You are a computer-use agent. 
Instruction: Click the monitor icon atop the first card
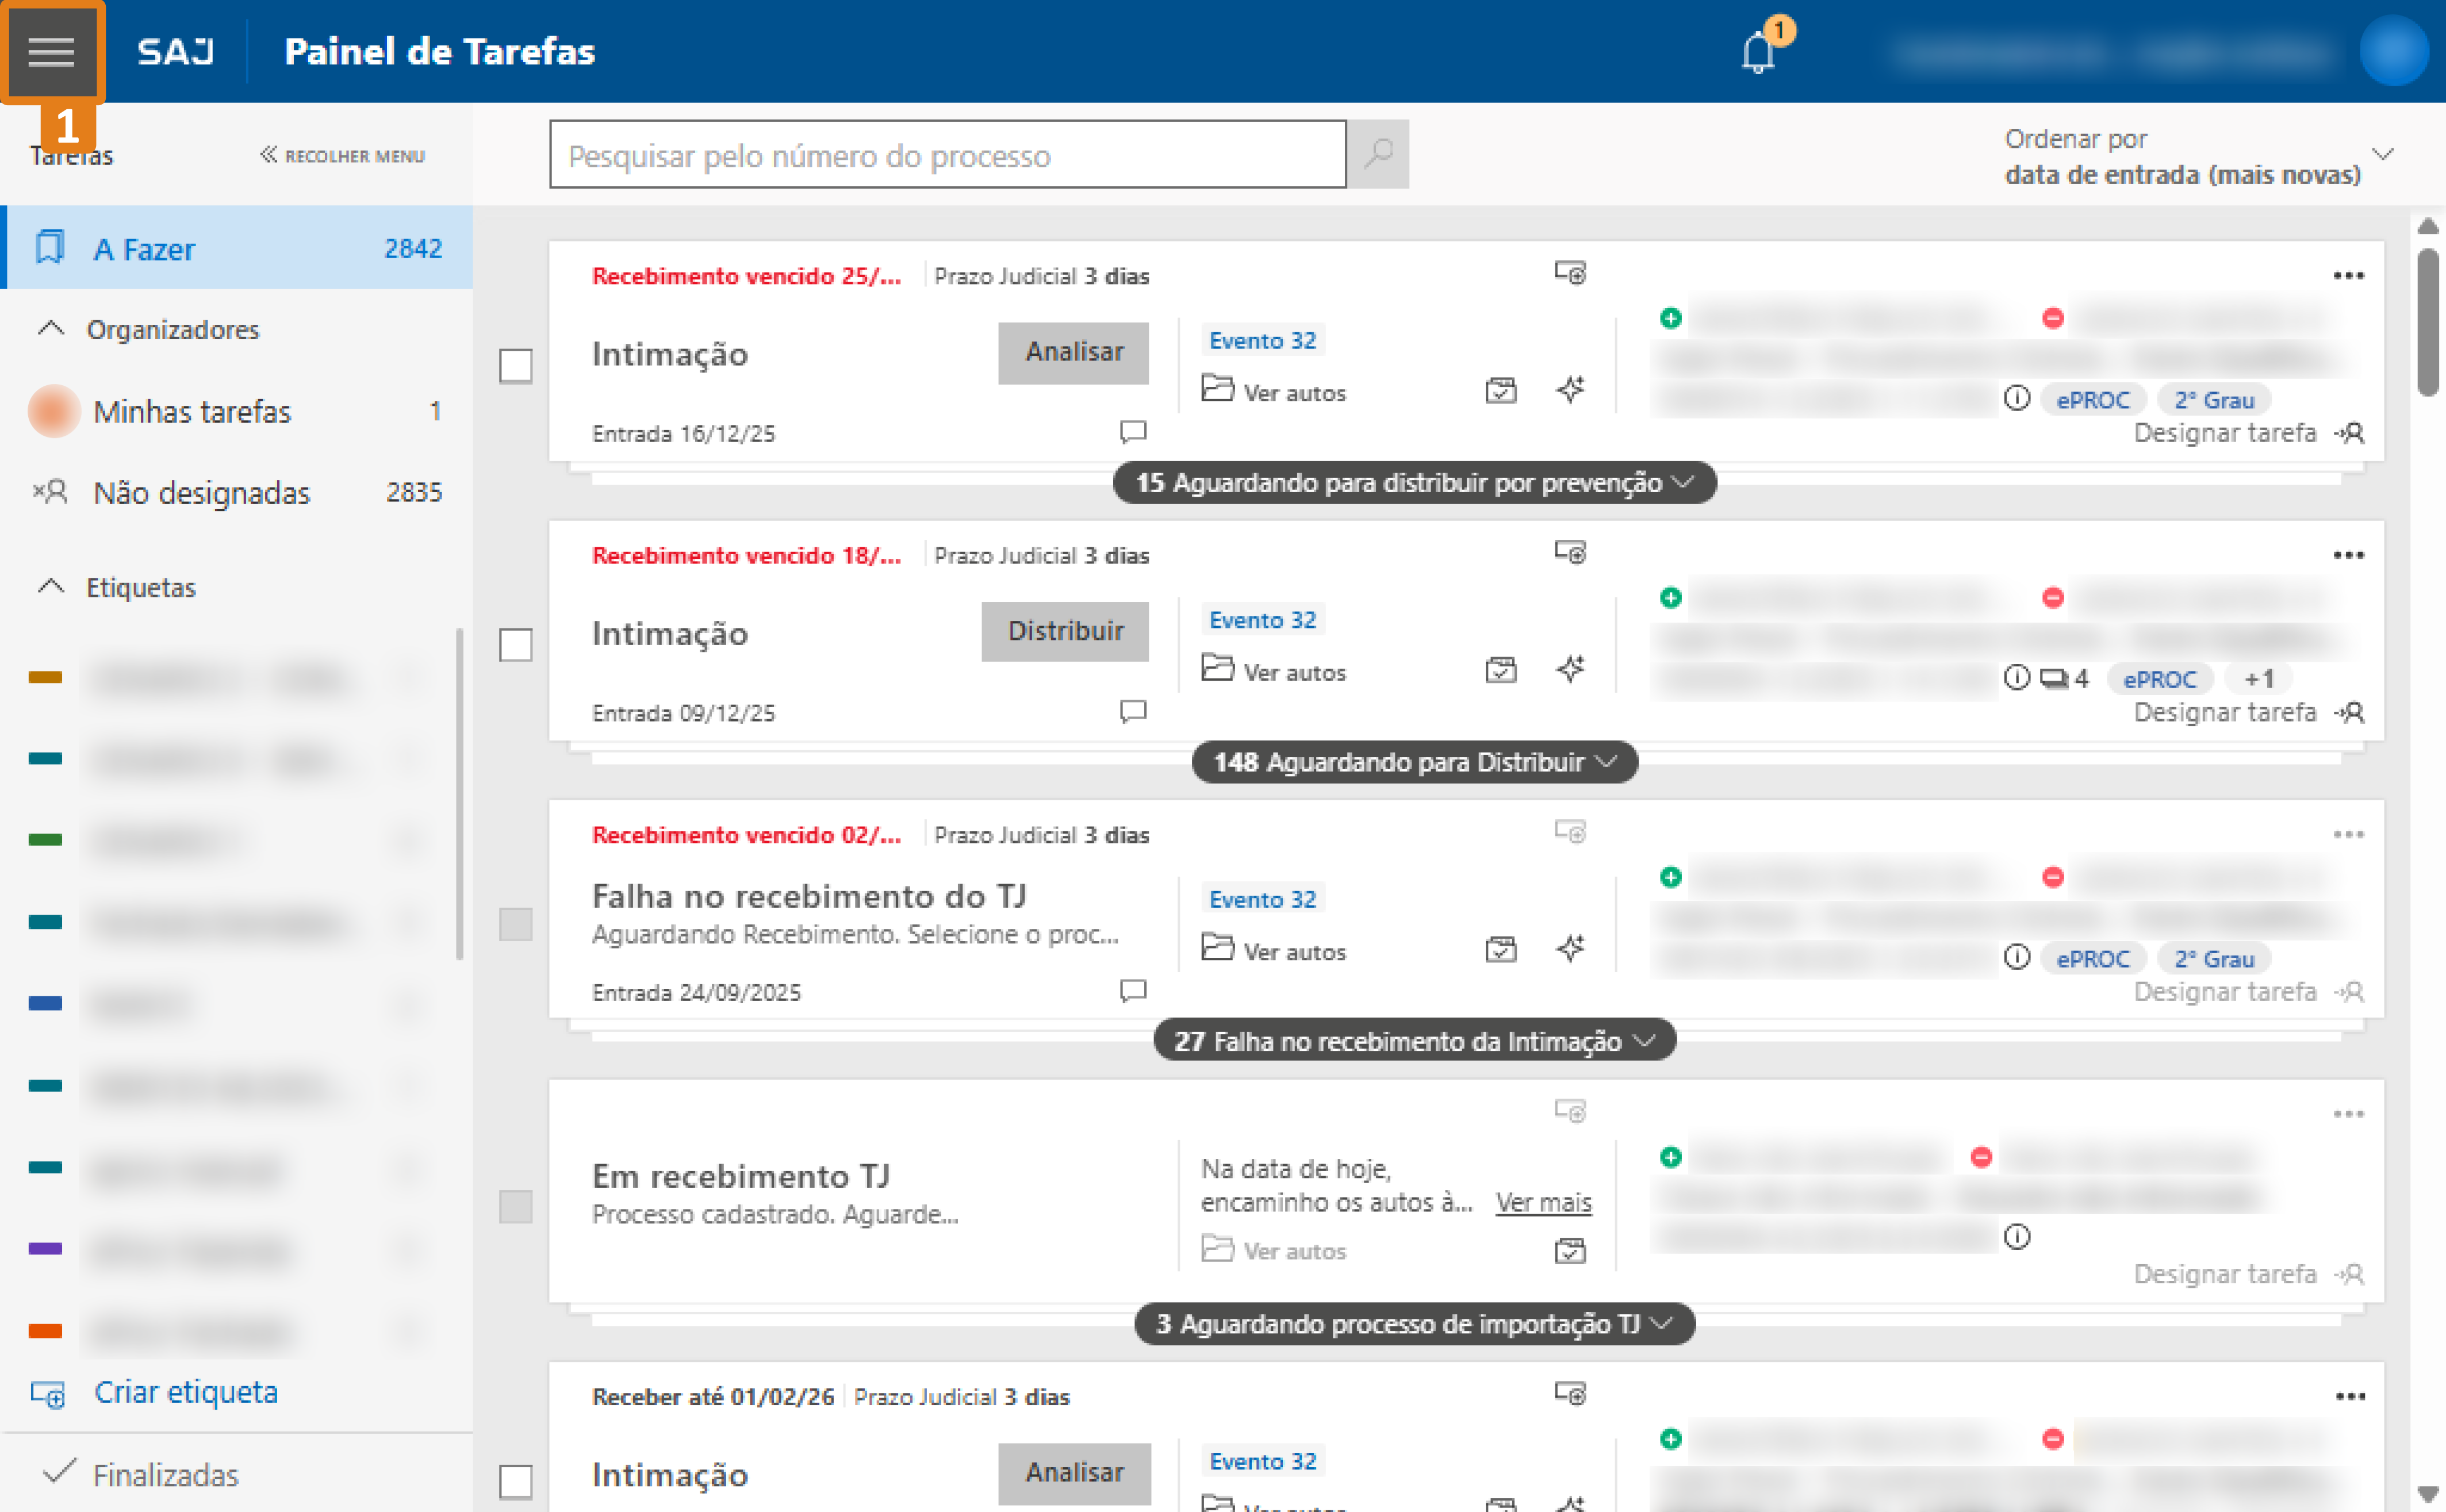[1569, 273]
